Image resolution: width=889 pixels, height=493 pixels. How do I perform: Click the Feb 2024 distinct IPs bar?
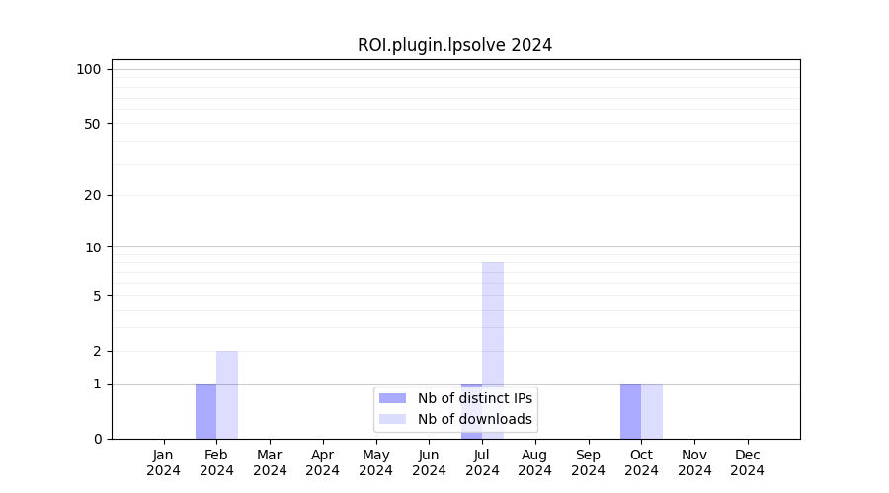(205, 411)
